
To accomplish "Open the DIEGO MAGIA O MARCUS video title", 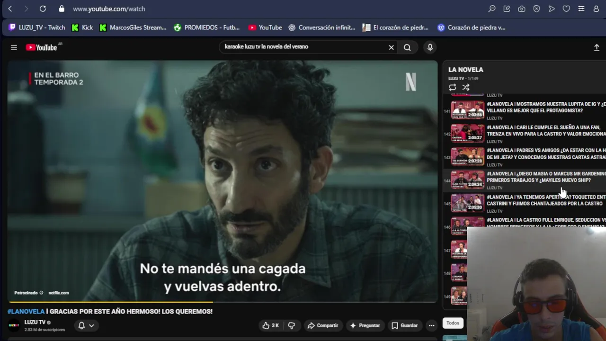I will pos(546,177).
